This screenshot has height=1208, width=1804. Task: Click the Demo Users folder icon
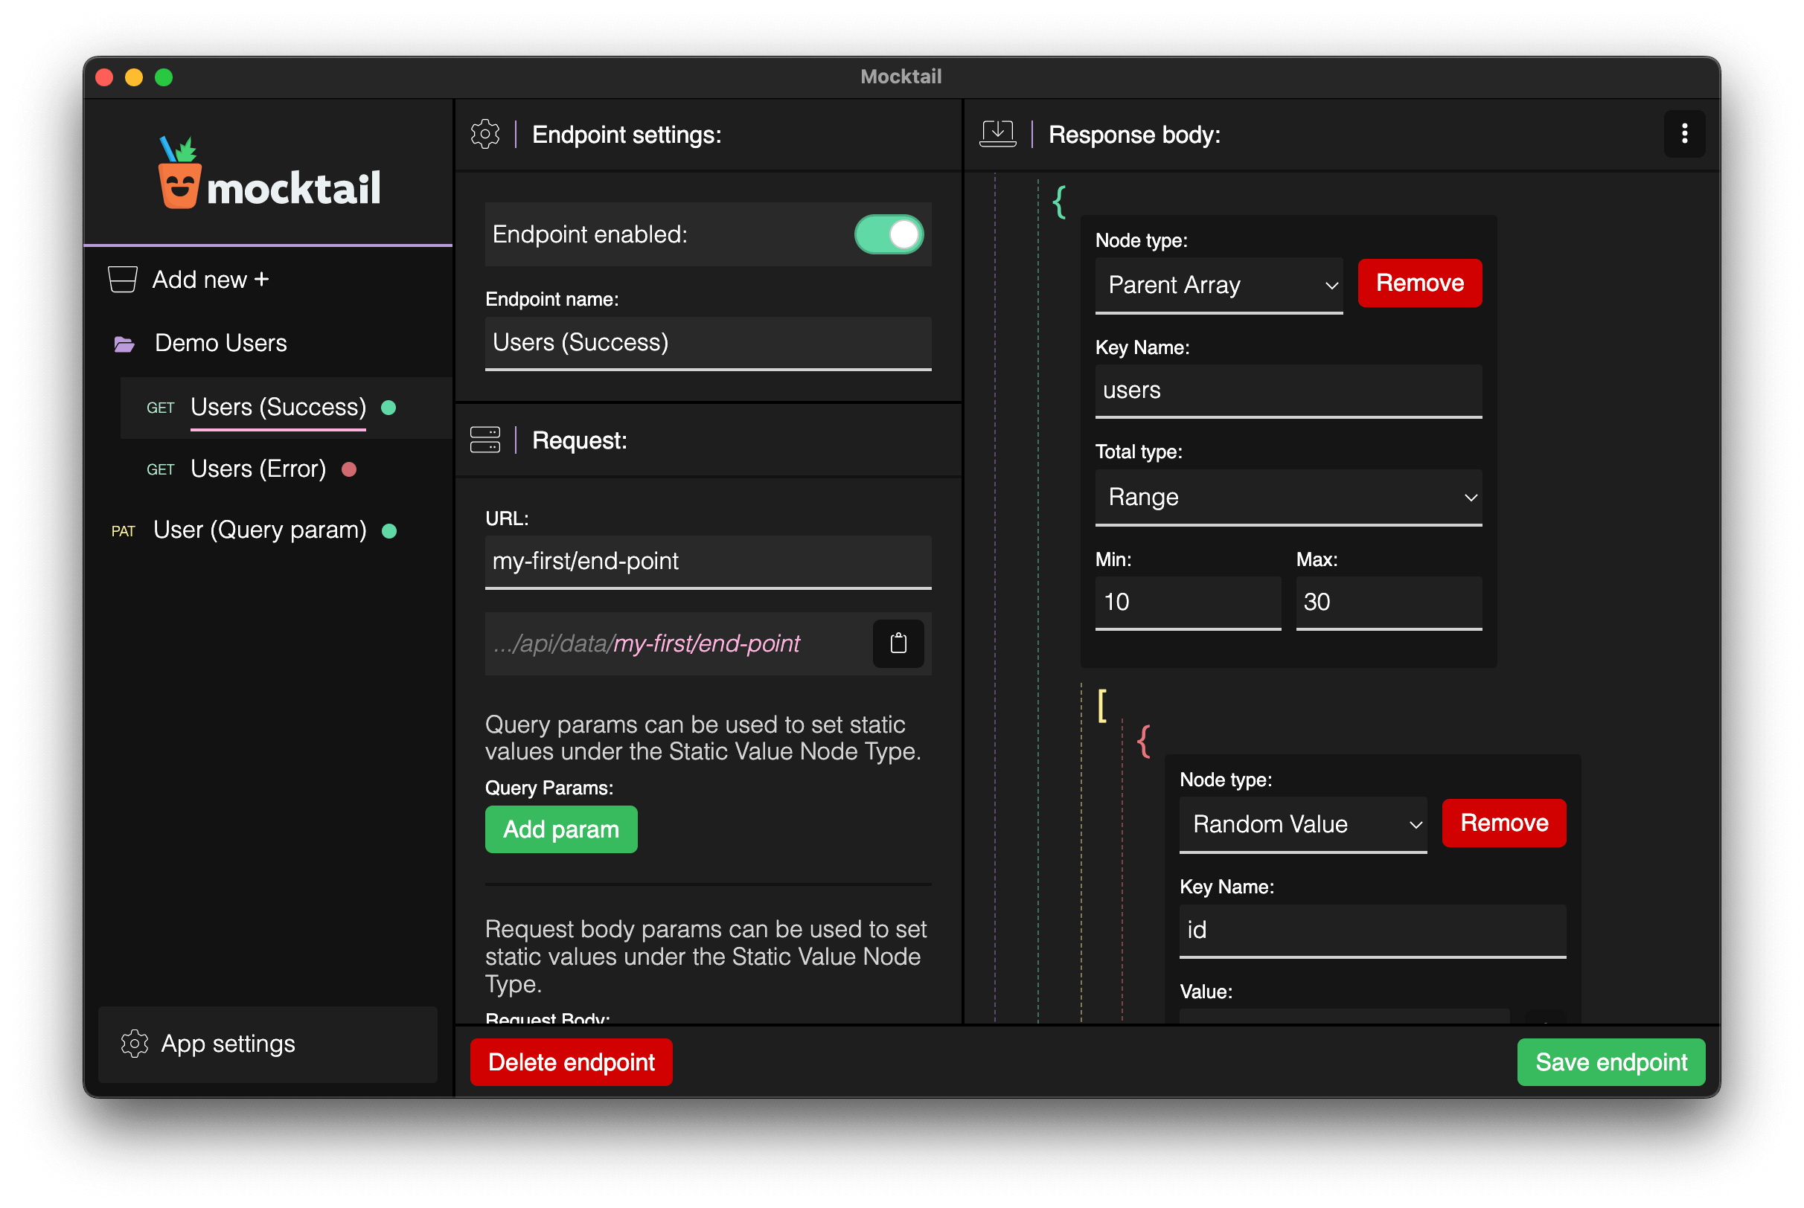click(x=124, y=344)
